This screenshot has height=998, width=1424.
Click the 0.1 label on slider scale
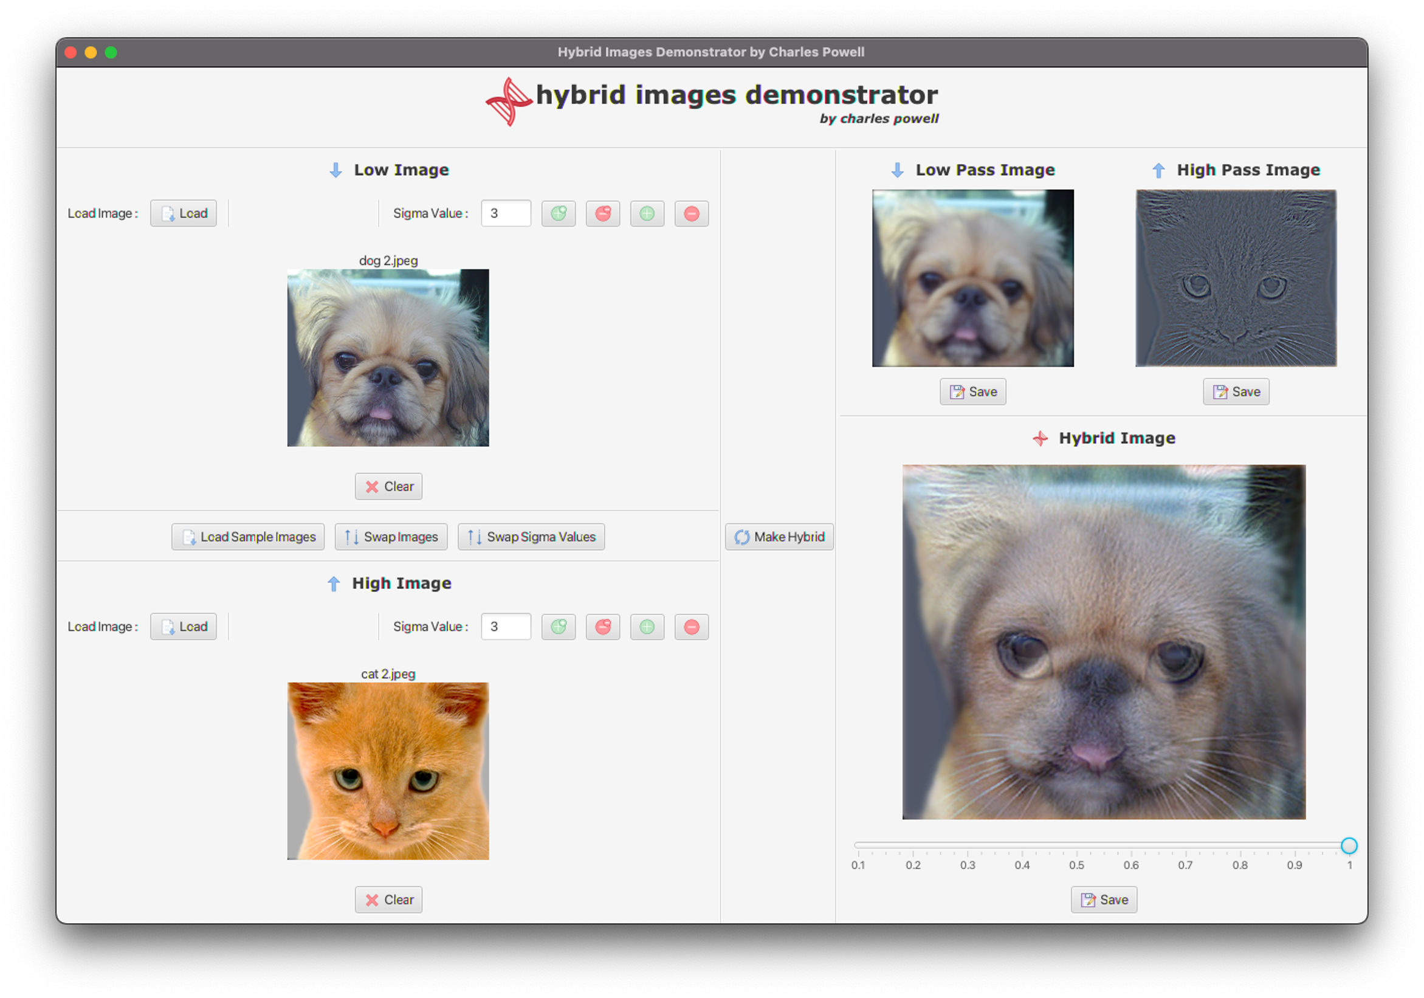pyautogui.click(x=858, y=866)
